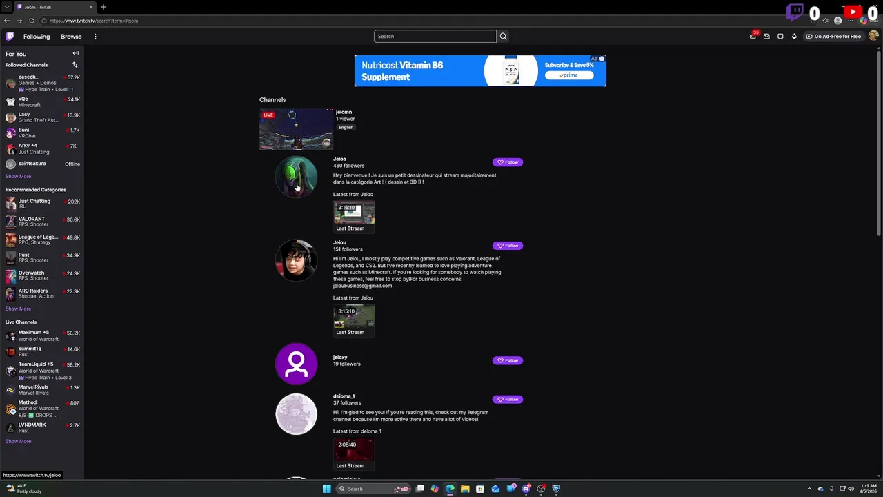
Task: Open ARC Raiders category
Action: click(42, 293)
